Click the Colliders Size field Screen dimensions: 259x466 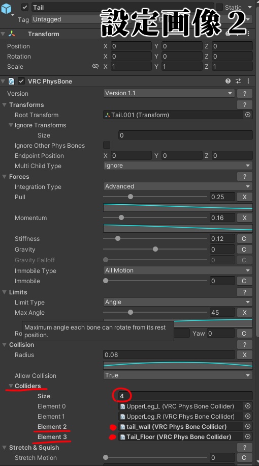click(x=185, y=396)
